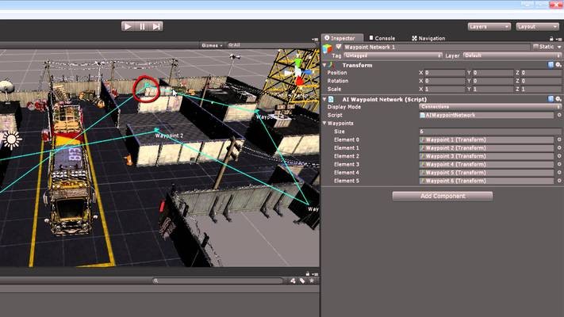Viewport: 564px width, 317px height.
Task: Click the Step frame button
Action: click(156, 26)
